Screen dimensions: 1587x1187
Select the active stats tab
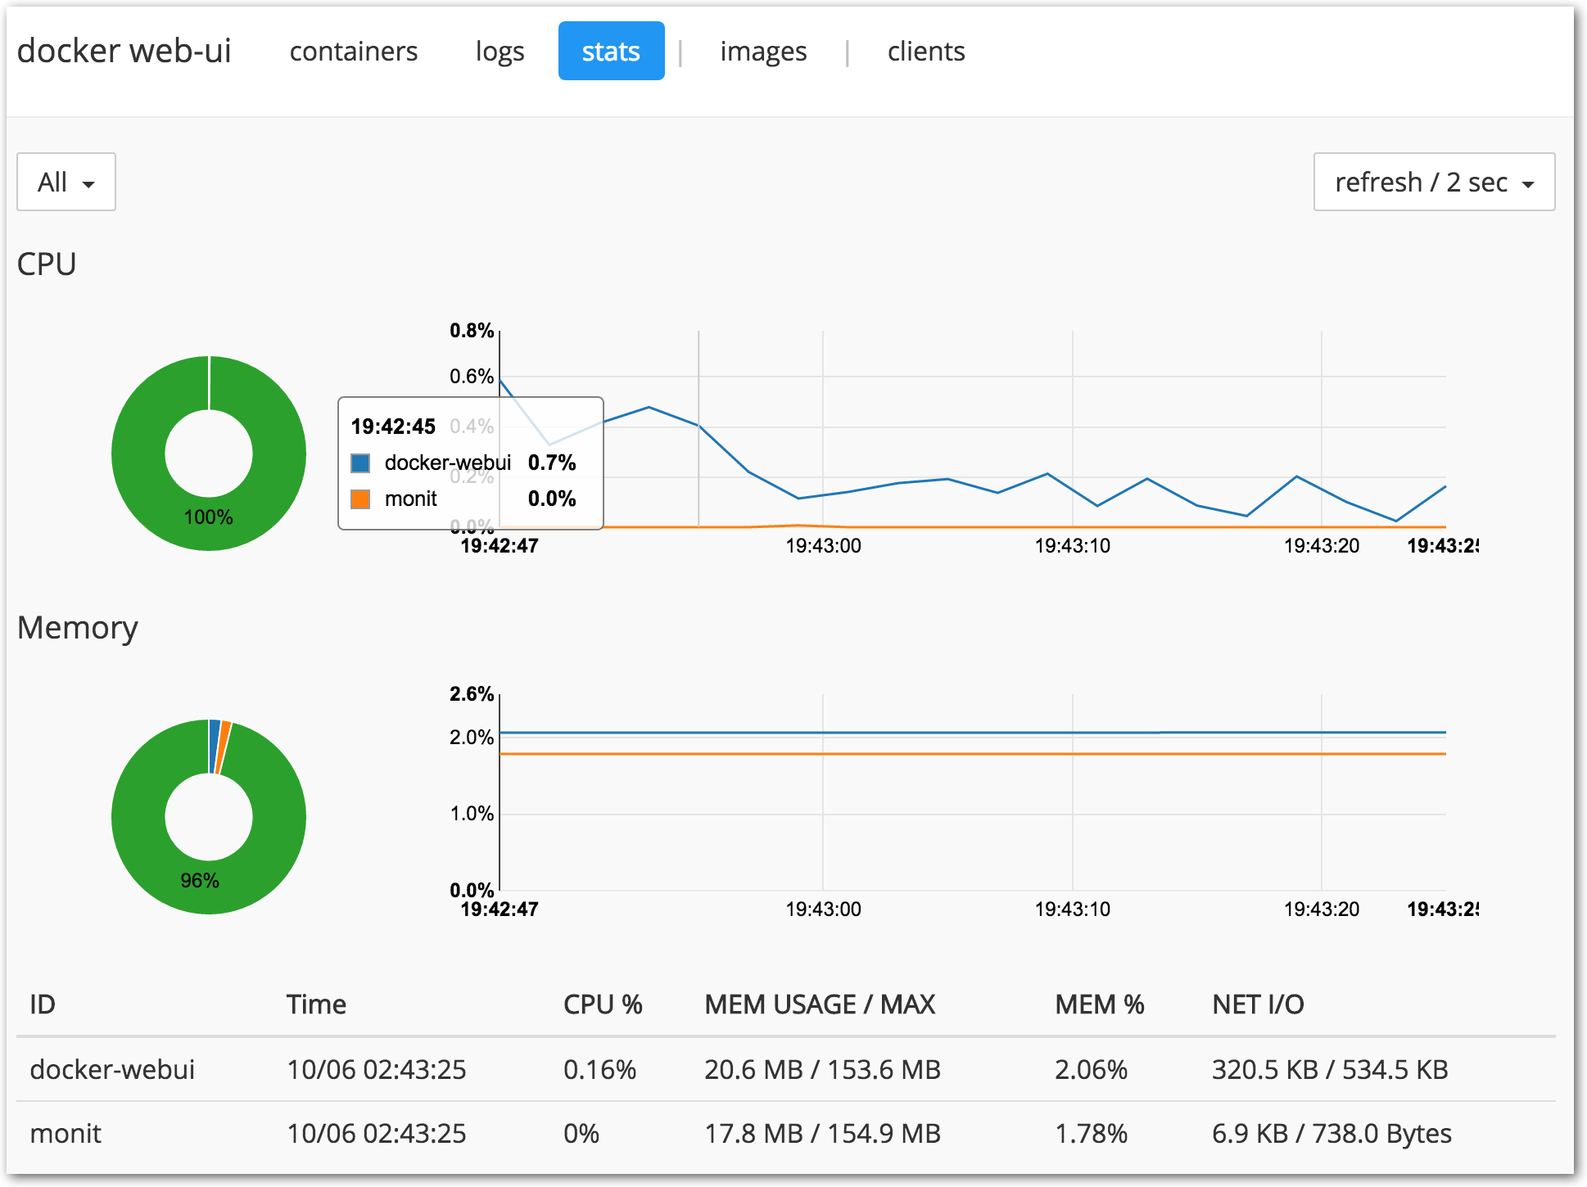(611, 52)
